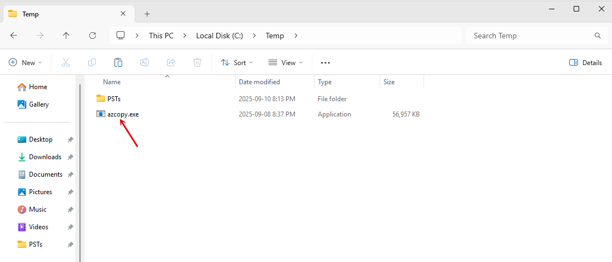
Task: Expand the chevron after Temp in address bar
Action: (x=296, y=36)
